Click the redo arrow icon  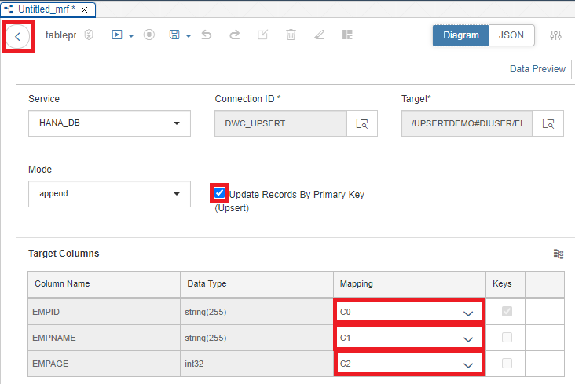point(235,35)
